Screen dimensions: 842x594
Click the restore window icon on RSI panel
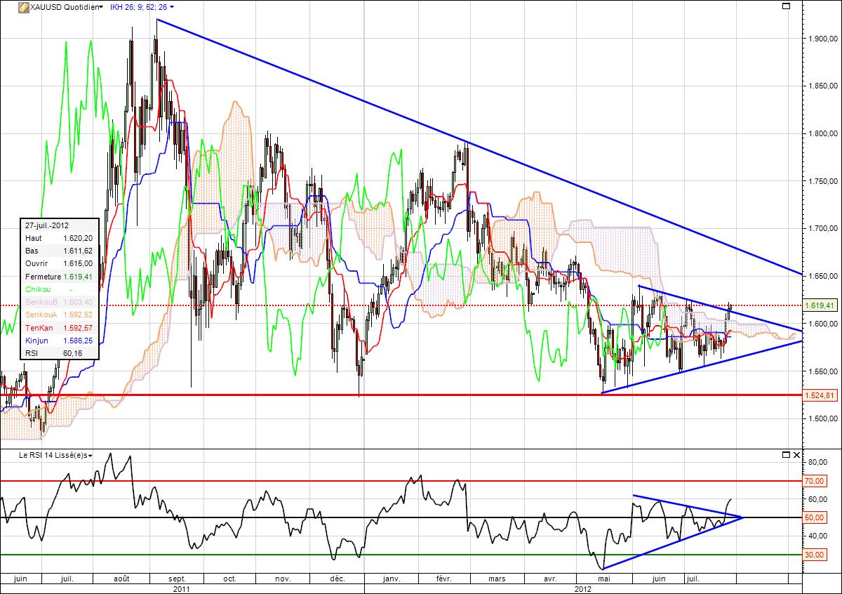tap(786, 455)
